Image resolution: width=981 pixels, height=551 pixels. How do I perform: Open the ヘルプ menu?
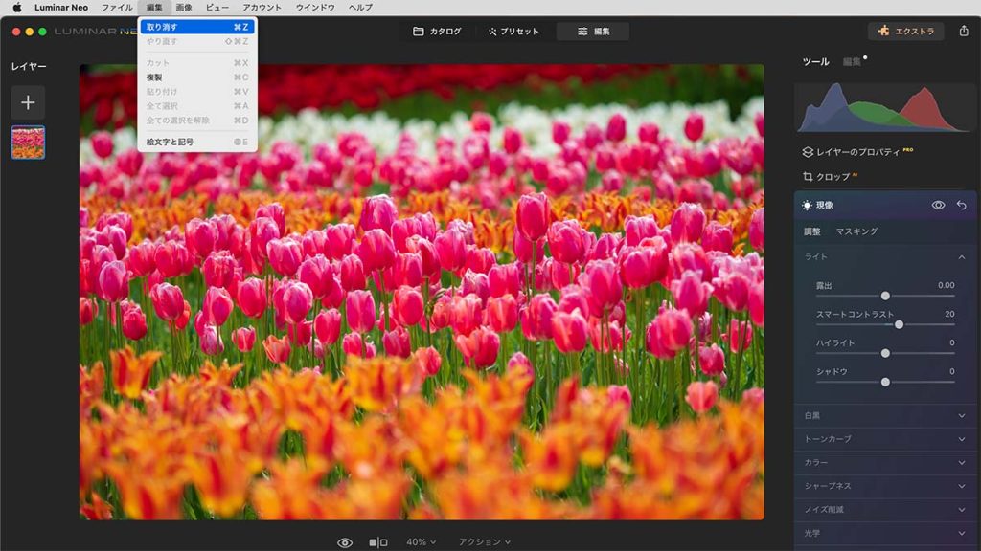click(360, 8)
